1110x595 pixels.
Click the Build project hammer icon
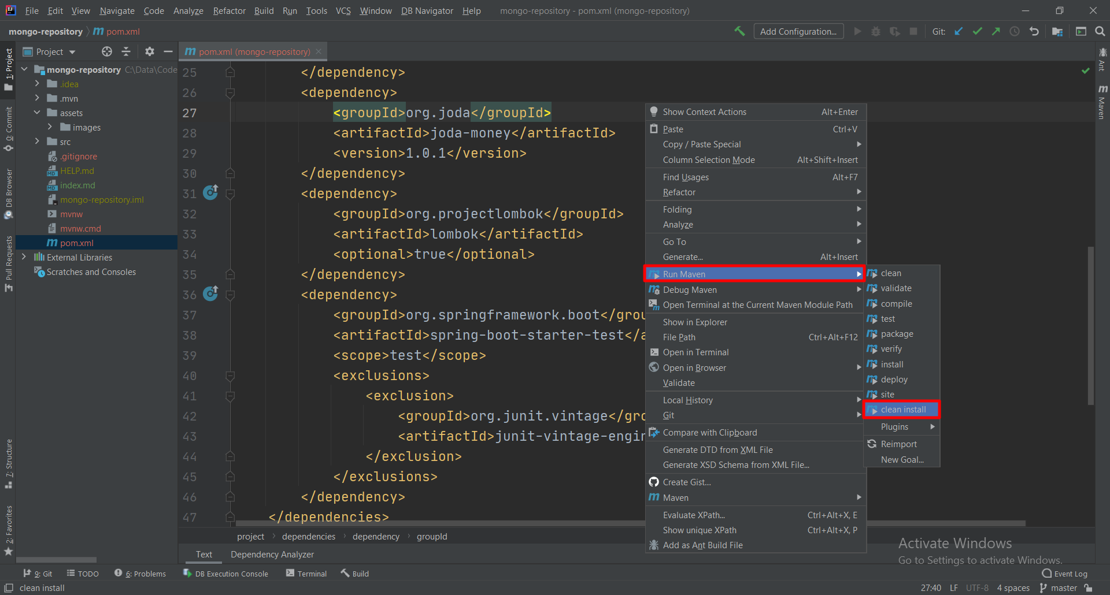coord(739,31)
